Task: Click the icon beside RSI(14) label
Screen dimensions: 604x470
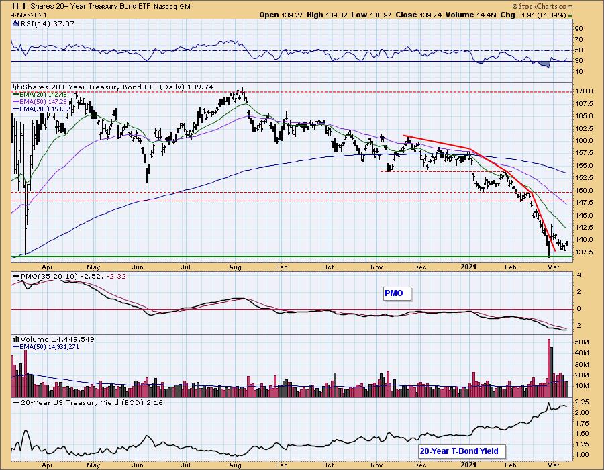Action: pyautogui.click(x=15, y=23)
